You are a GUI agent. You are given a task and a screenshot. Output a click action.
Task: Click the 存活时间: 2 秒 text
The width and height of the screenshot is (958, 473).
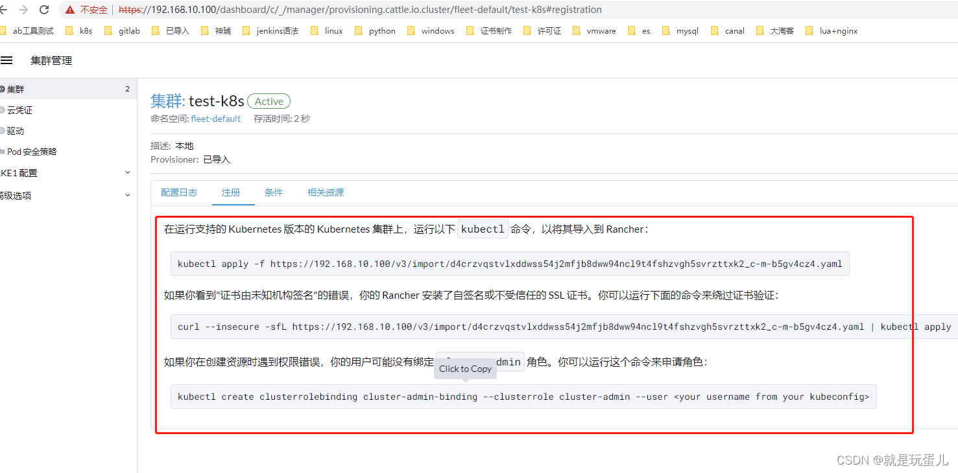[x=281, y=119]
